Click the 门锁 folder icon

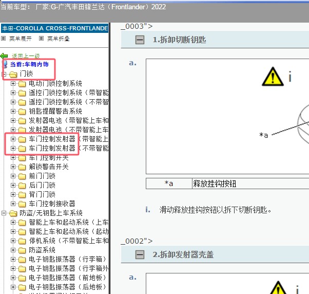(x=13, y=74)
